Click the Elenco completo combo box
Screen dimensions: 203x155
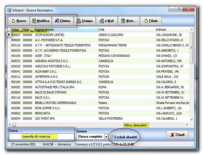point(90,136)
